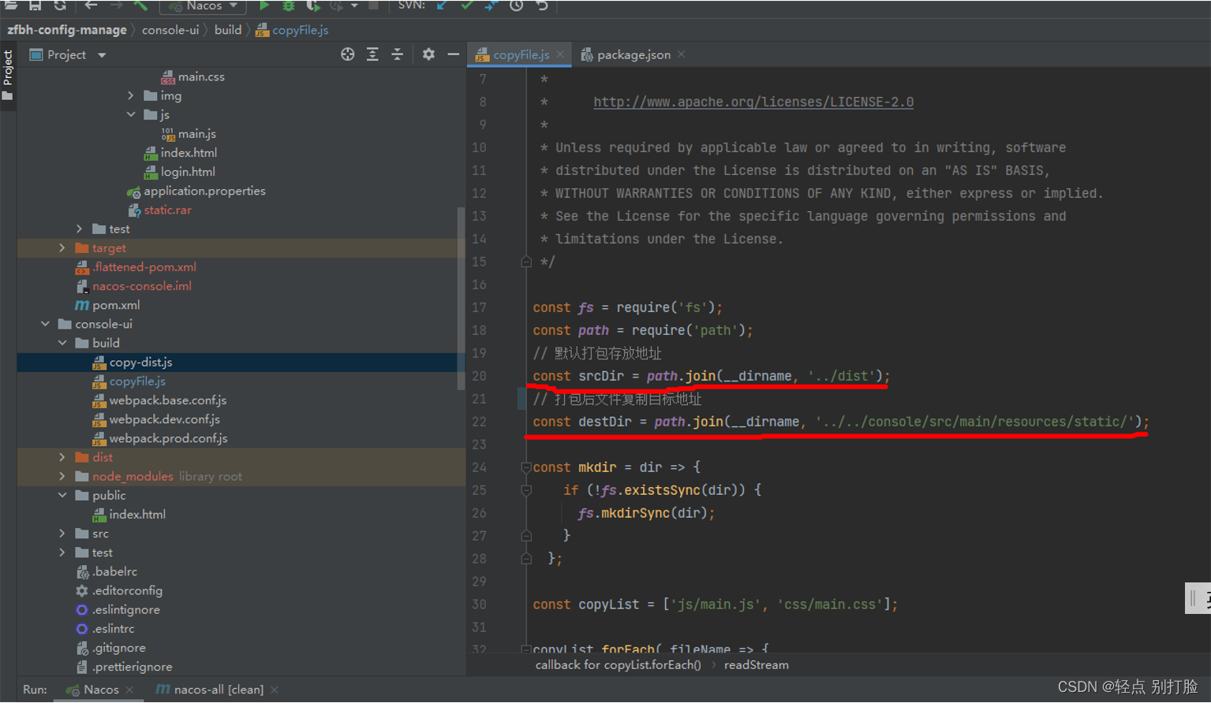The height and width of the screenshot is (703, 1211).
Task: Commit changes with SVN green checkmark
Action: coord(467,5)
